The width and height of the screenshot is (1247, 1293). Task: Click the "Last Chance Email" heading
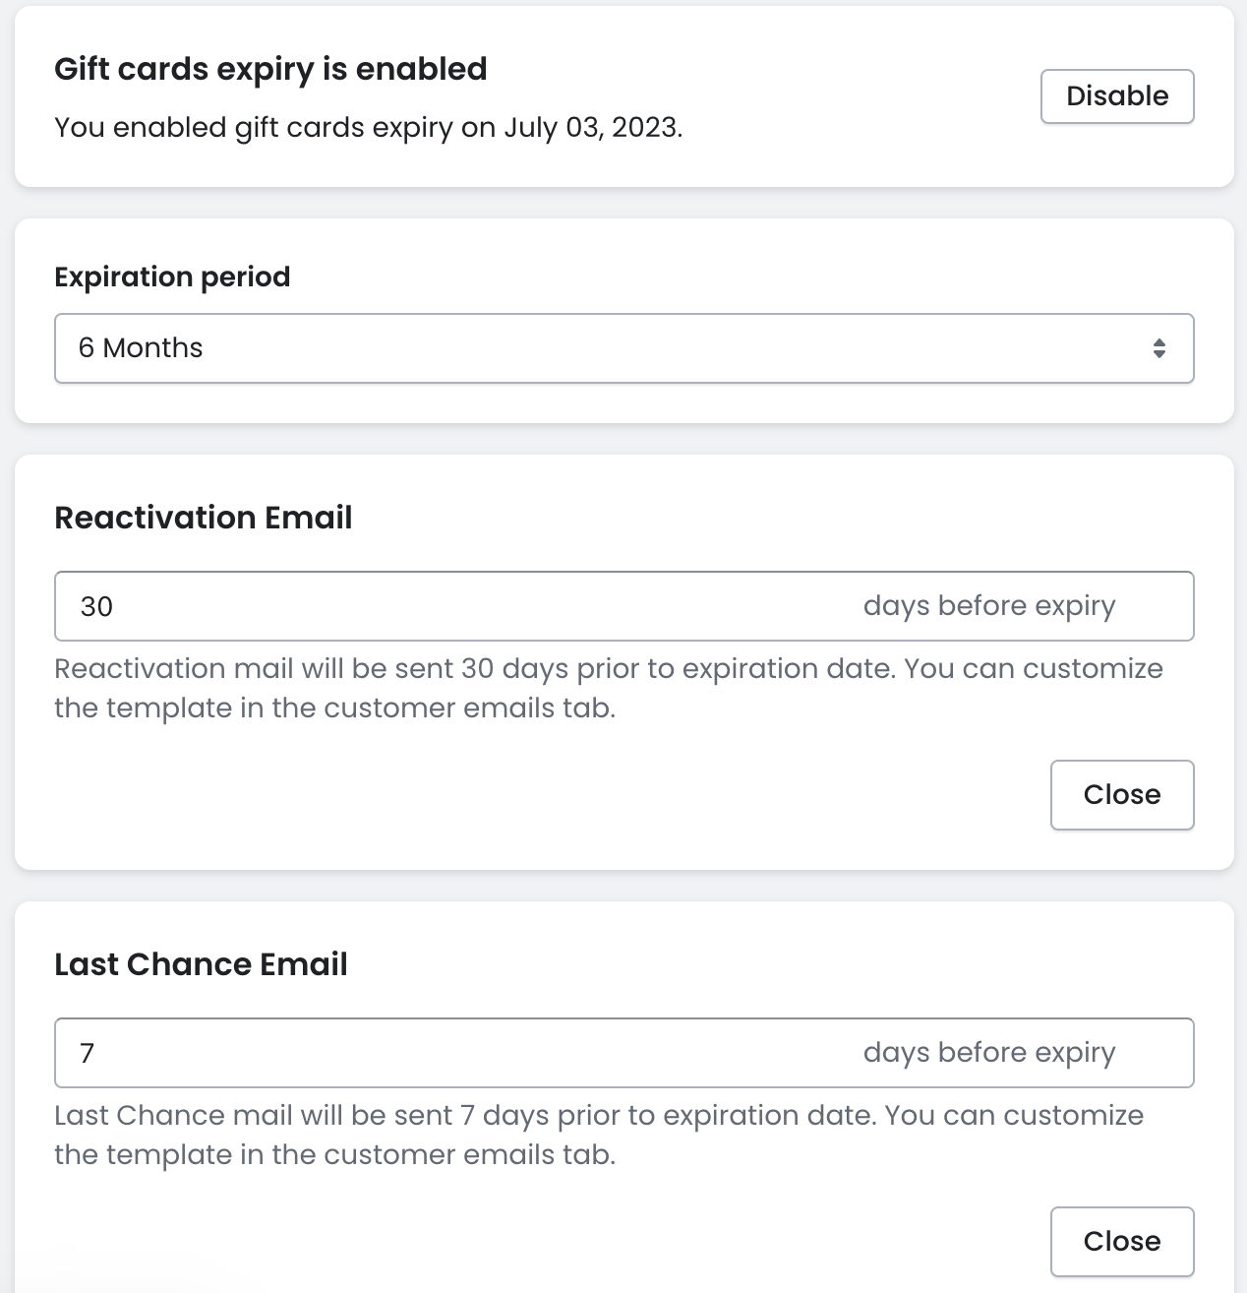201,964
